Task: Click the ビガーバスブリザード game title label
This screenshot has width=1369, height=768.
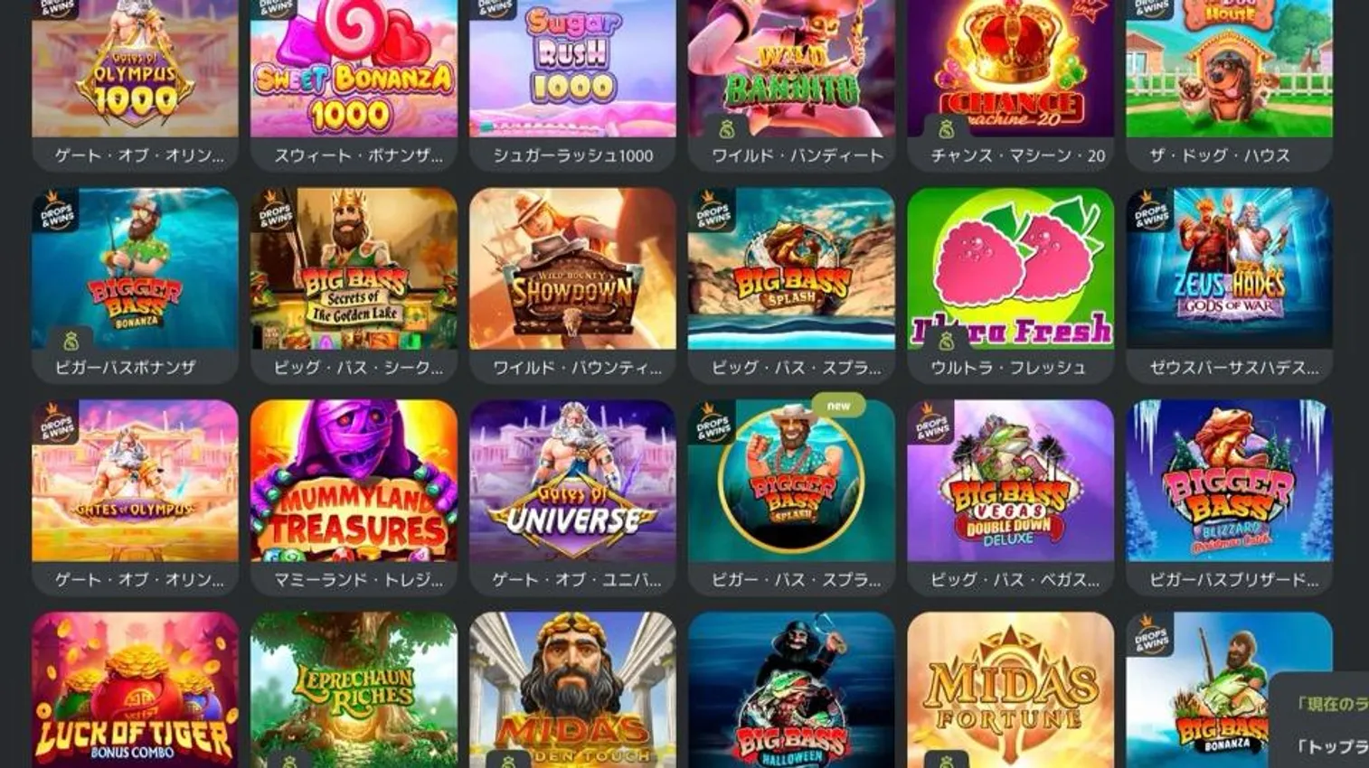Action: tap(1233, 580)
